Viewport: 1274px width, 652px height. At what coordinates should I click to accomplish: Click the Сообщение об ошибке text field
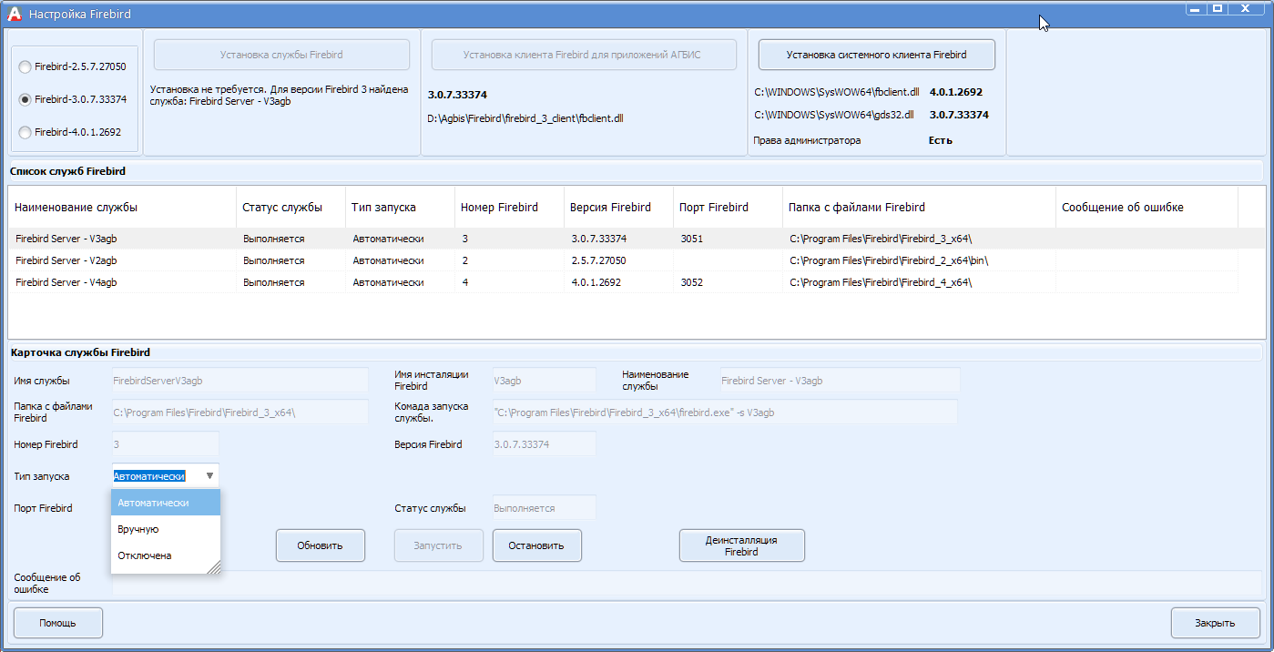coord(687,583)
